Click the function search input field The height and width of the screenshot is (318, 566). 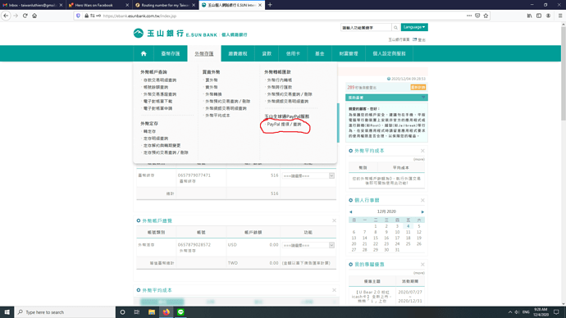366,27
